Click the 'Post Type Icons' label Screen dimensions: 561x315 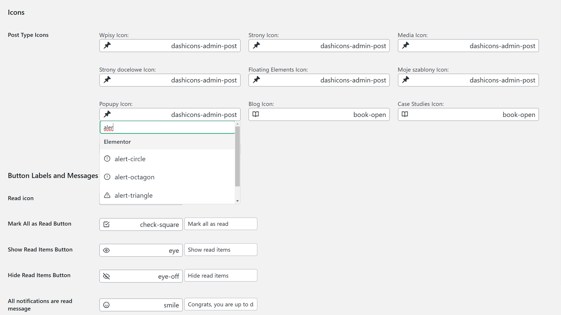point(28,35)
